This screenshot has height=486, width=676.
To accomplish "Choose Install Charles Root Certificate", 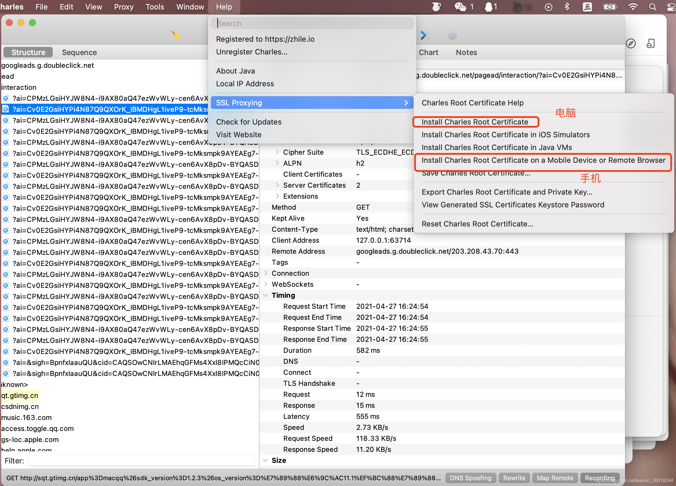I will click(x=475, y=122).
